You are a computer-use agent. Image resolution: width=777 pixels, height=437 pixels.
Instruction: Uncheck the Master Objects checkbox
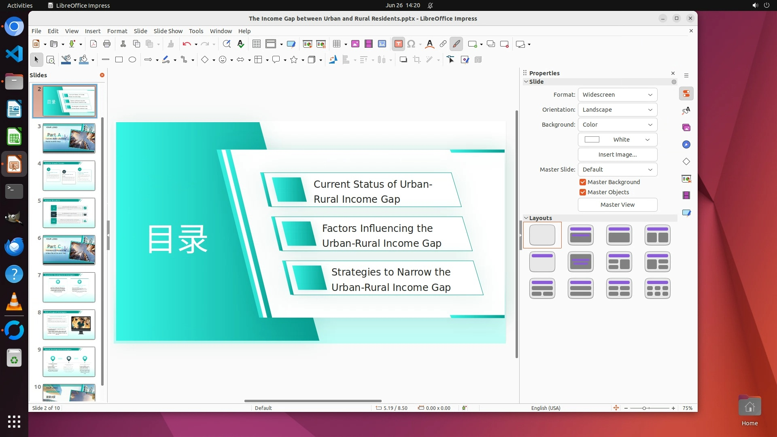click(x=583, y=192)
